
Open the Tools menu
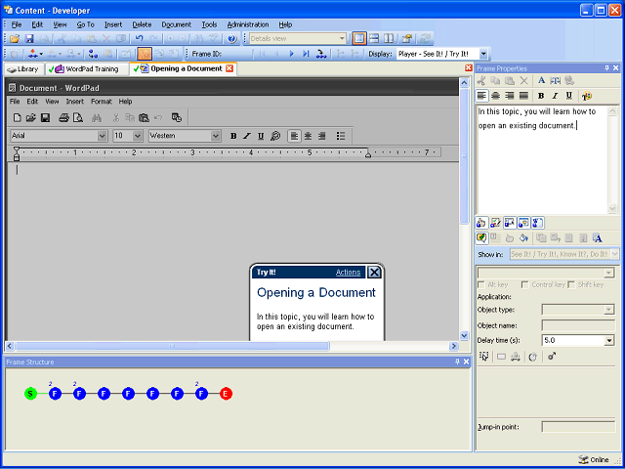[209, 24]
